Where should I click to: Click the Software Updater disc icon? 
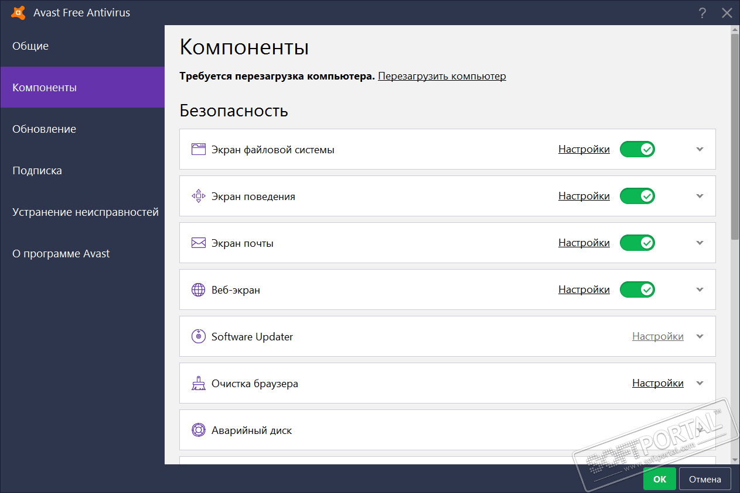199,336
